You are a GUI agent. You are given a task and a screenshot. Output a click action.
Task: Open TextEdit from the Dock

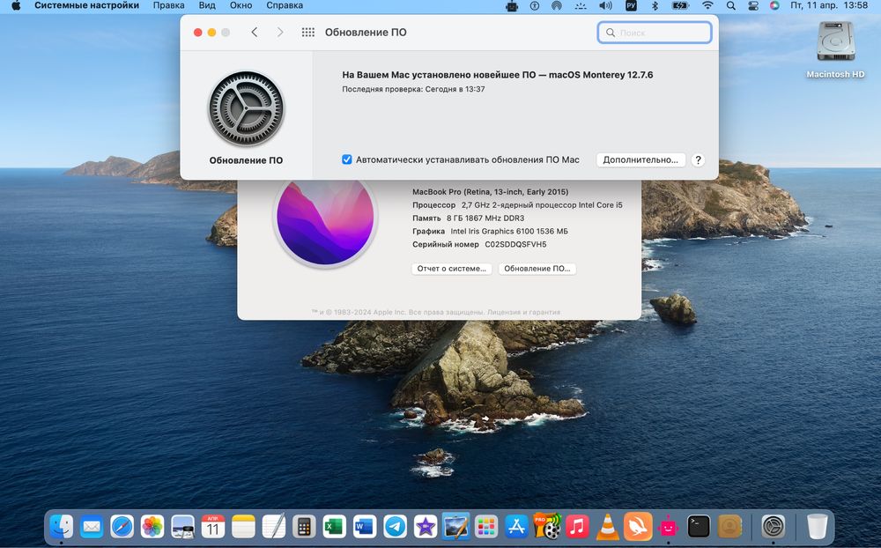coord(274,527)
